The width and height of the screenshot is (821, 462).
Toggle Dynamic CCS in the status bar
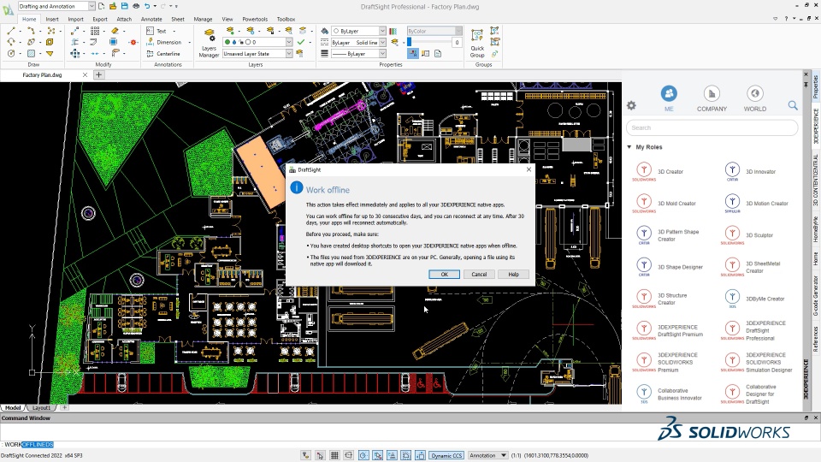coord(446,455)
